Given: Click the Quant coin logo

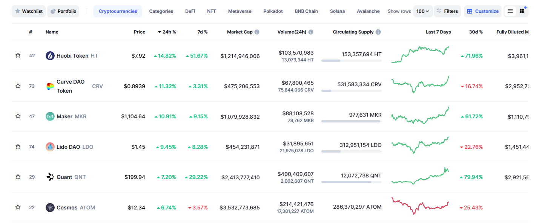Looking at the screenshot, I should (x=50, y=177).
